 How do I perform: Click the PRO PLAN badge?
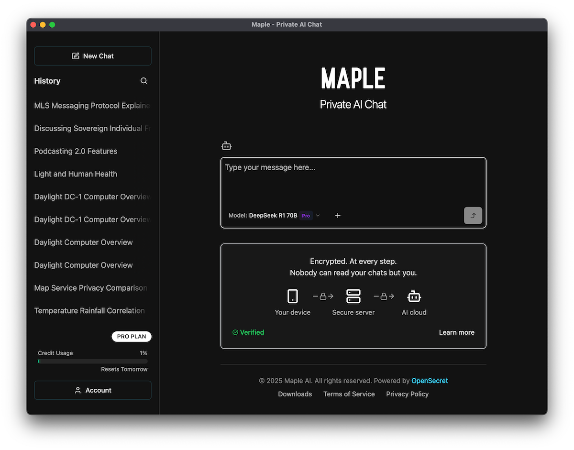132,337
